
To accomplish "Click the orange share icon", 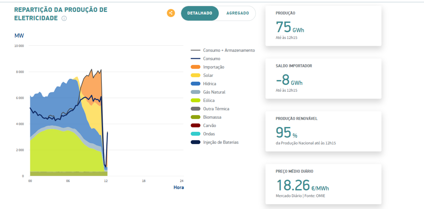I will pyautogui.click(x=171, y=13).
